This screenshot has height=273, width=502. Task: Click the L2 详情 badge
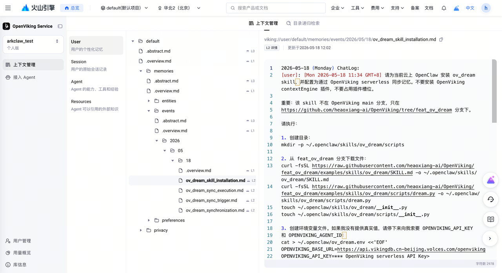[x=272, y=48]
